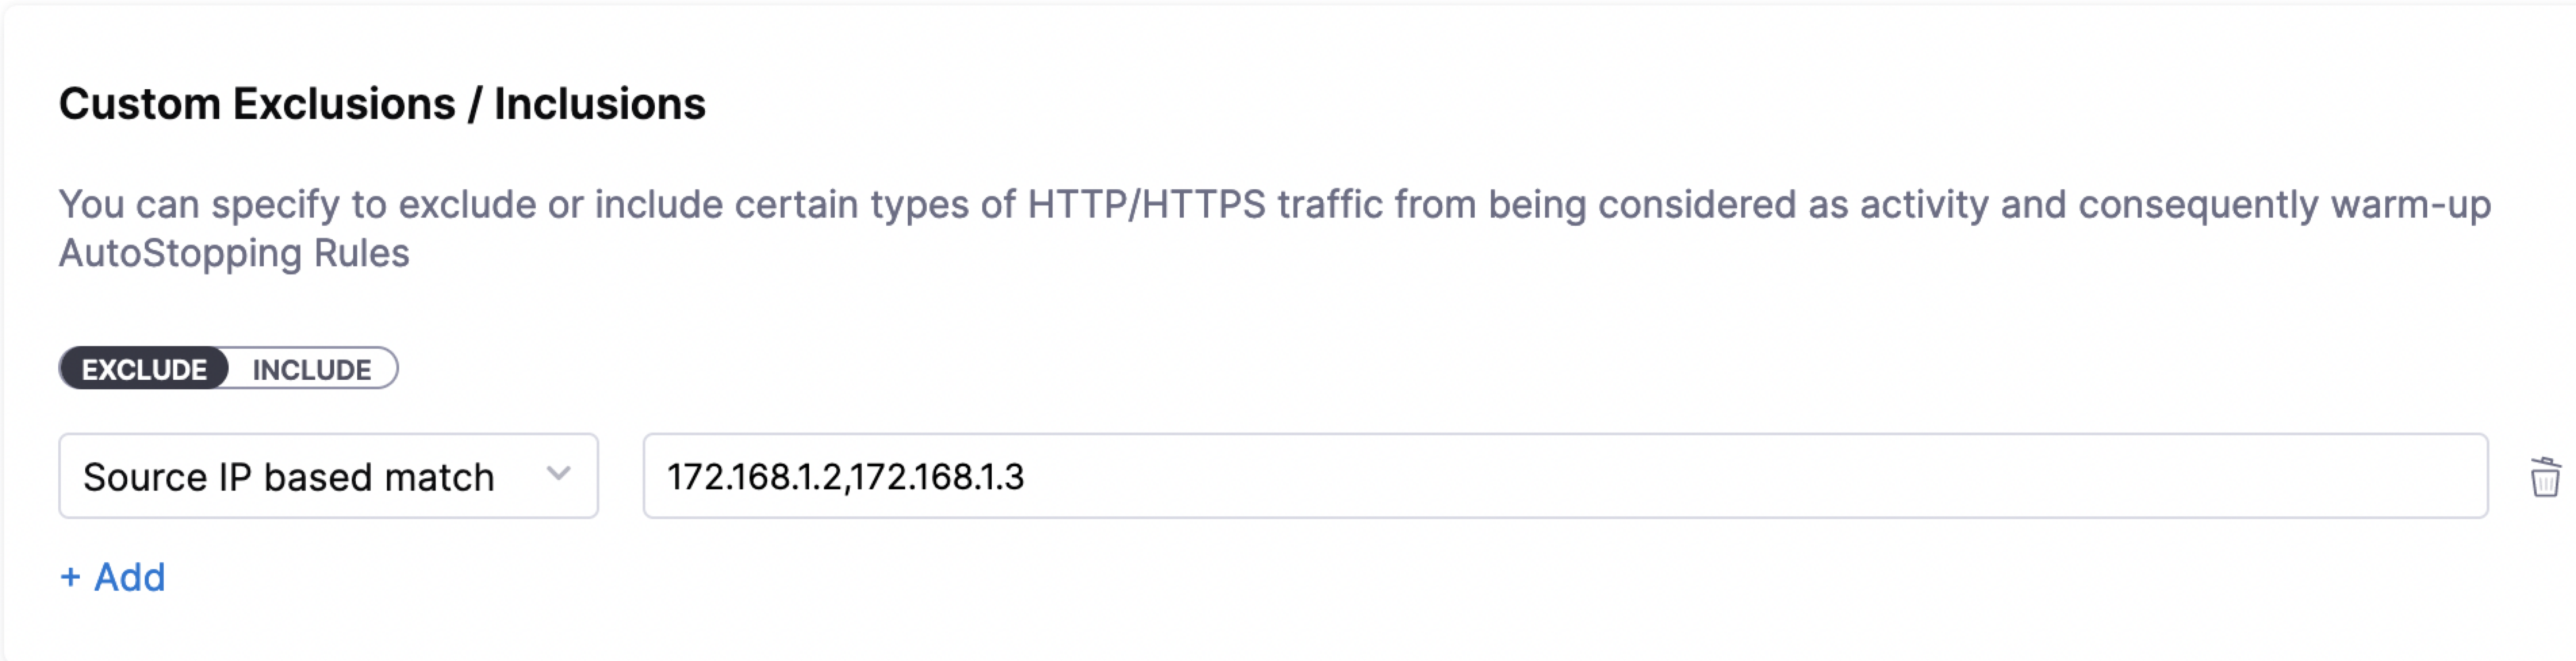The image size is (2576, 661).
Task: Select the EXCLUDE toggle option
Action: (144, 370)
